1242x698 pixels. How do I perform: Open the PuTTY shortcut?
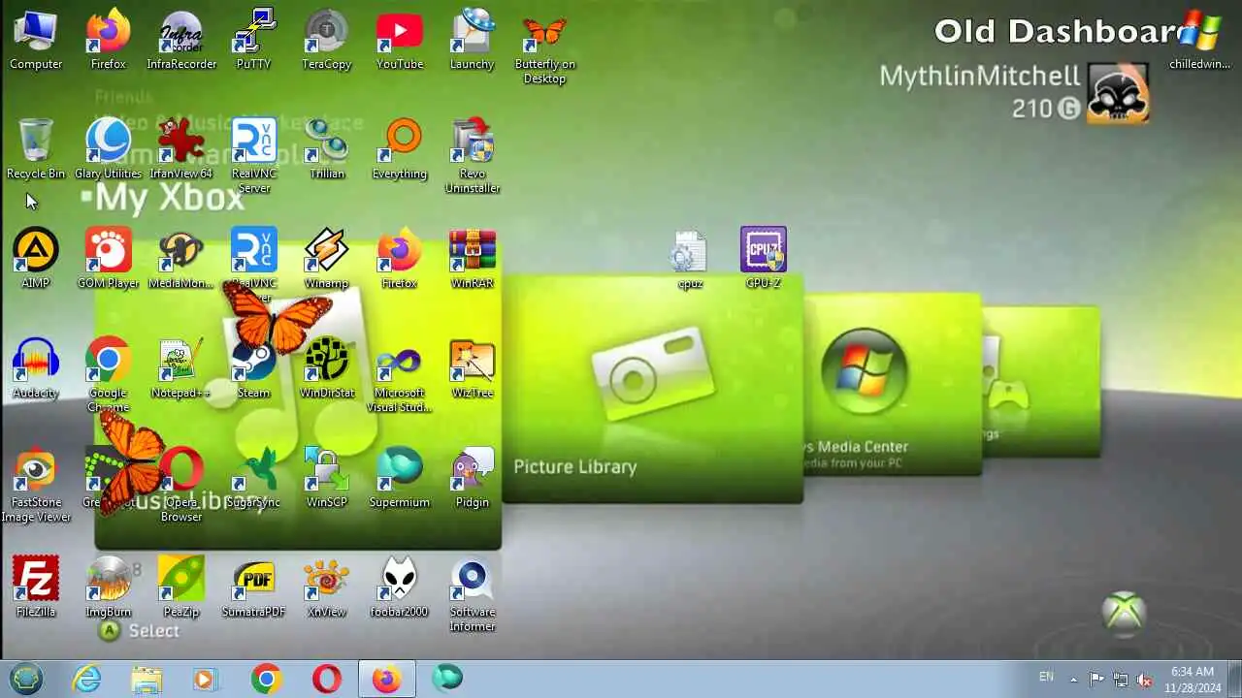253,41
